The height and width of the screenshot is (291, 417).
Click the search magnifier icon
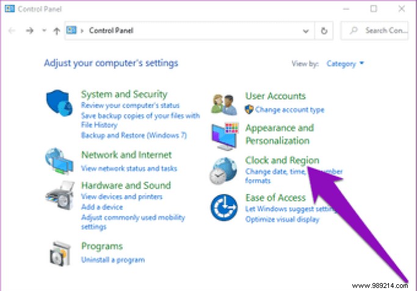(x=354, y=31)
